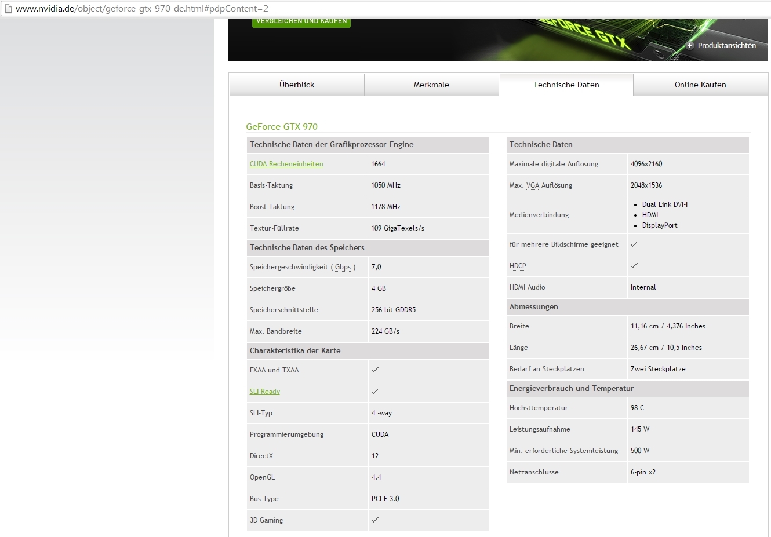Click the 145 W Leistungsaufnahme value
Image resolution: width=771 pixels, height=537 pixels.
640,429
